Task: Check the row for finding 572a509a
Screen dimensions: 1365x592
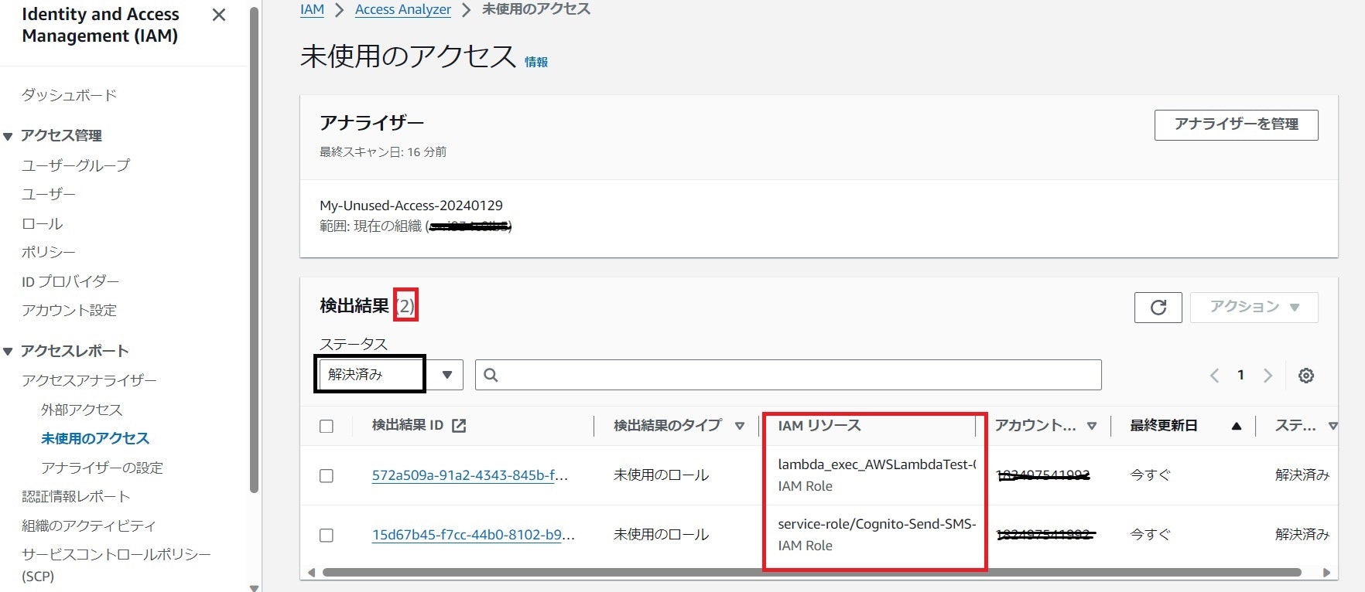Action: pos(327,476)
